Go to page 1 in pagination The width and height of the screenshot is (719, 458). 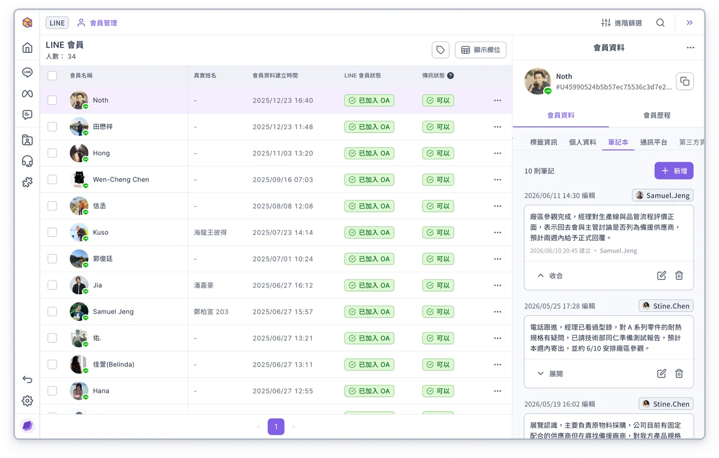click(x=276, y=427)
